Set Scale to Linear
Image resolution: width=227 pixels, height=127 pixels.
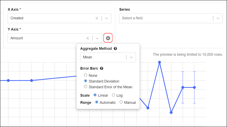point(95,95)
